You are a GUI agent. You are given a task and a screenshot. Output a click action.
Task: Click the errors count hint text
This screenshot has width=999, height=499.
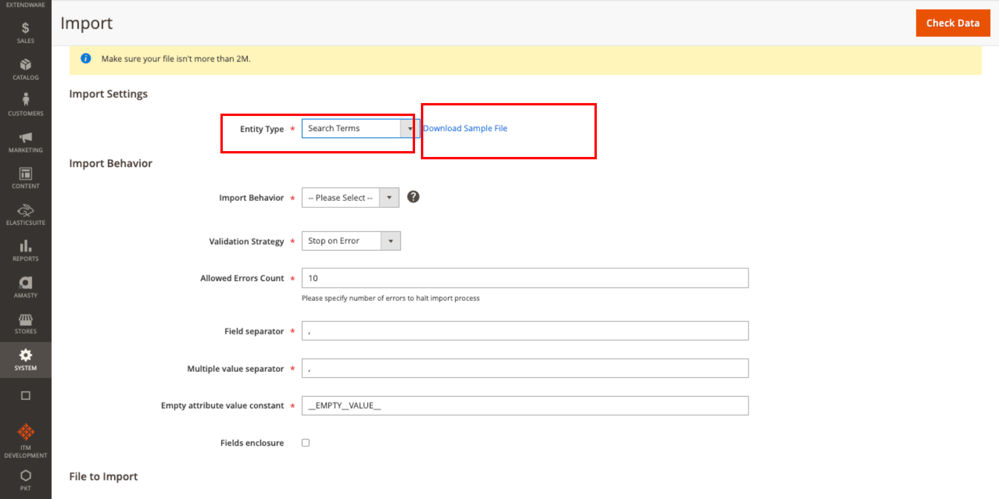[390, 298]
